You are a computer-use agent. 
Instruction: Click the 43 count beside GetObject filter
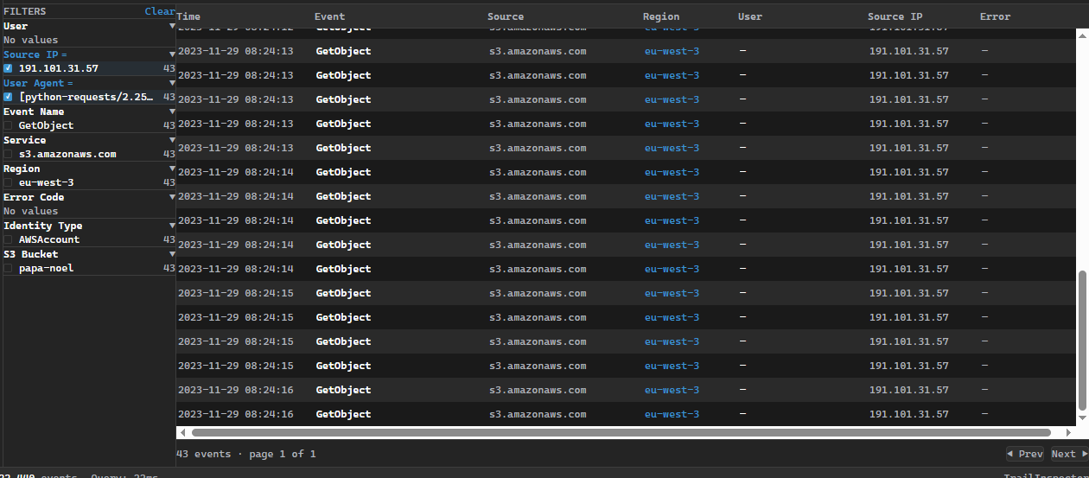point(169,125)
